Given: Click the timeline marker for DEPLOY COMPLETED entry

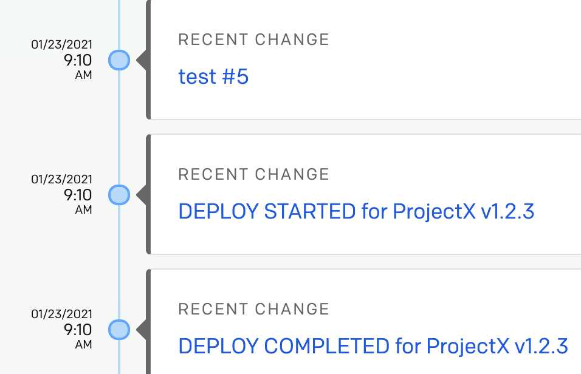Looking at the screenshot, I should (x=119, y=330).
